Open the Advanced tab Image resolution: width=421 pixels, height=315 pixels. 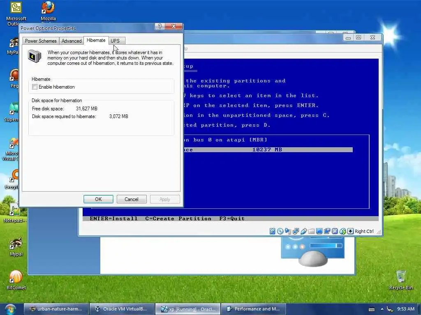pos(72,41)
